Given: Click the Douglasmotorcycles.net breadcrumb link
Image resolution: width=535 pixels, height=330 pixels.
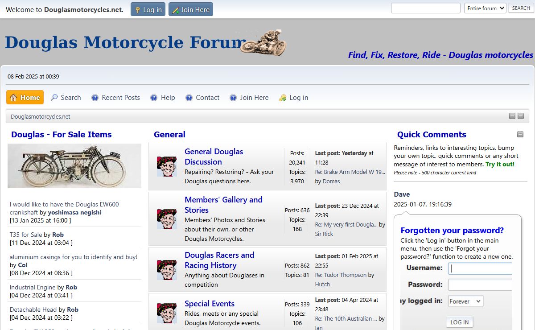Looking at the screenshot, I should pyautogui.click(x=41, y=117).
